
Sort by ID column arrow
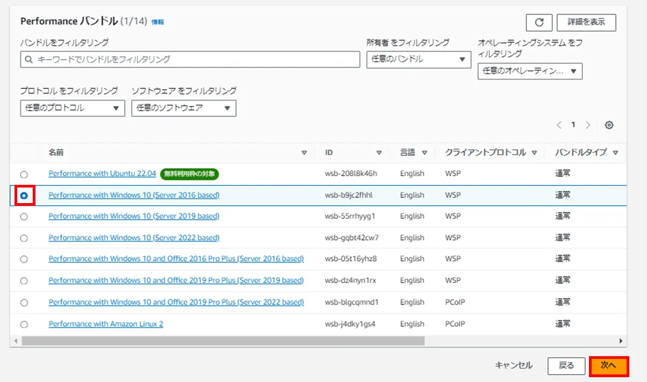(x=379, y=153)
